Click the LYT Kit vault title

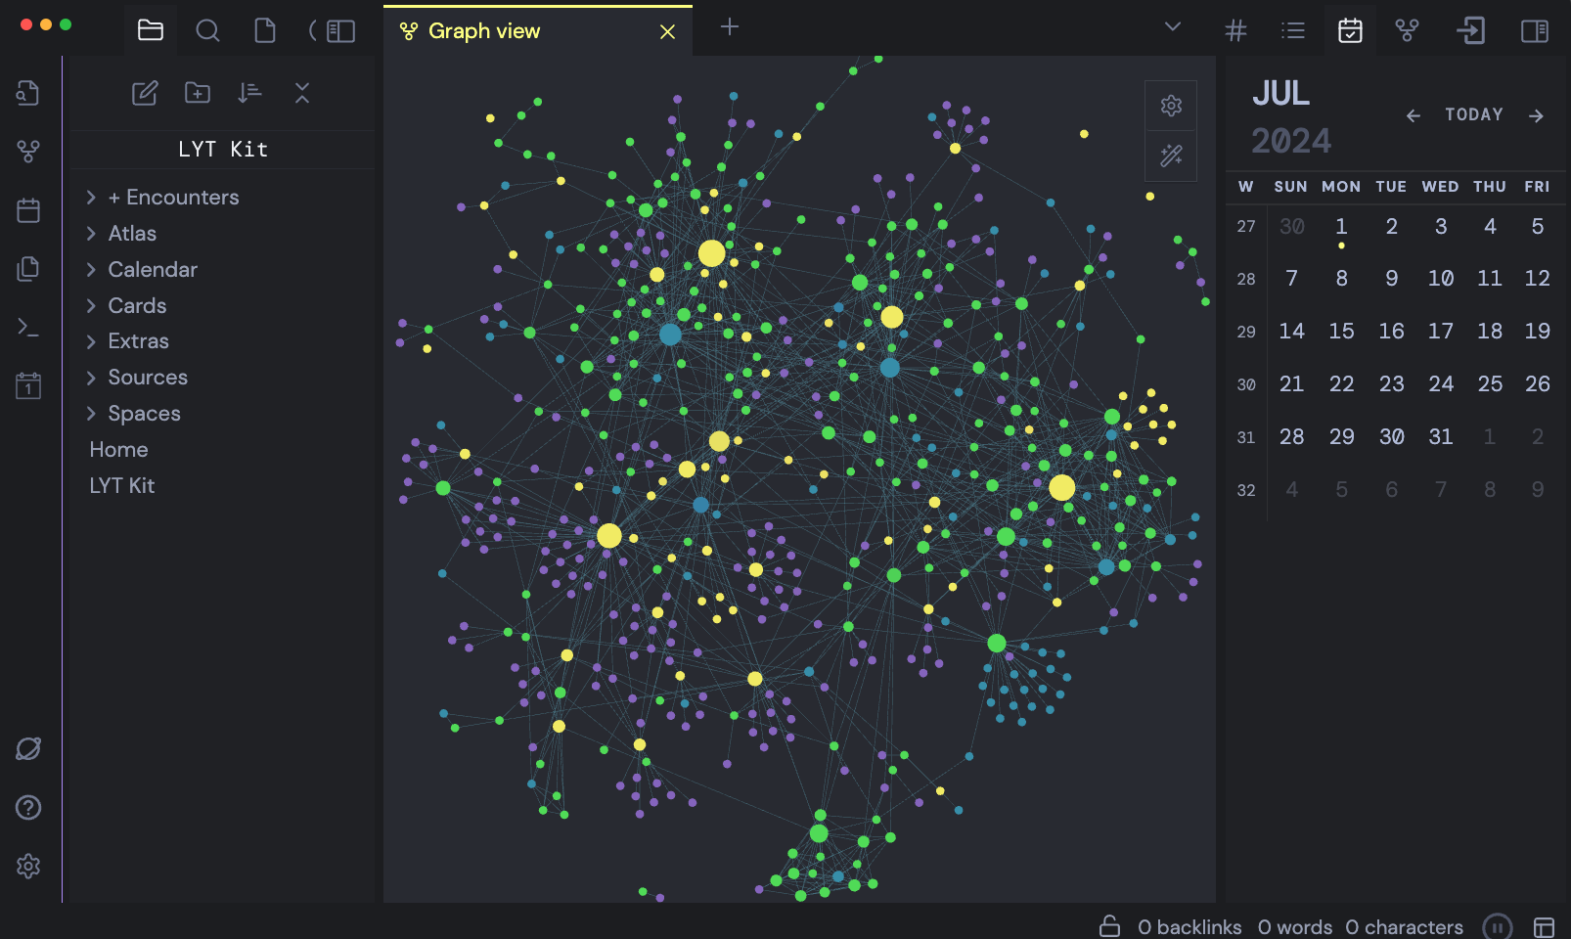[x=223, y=150]
